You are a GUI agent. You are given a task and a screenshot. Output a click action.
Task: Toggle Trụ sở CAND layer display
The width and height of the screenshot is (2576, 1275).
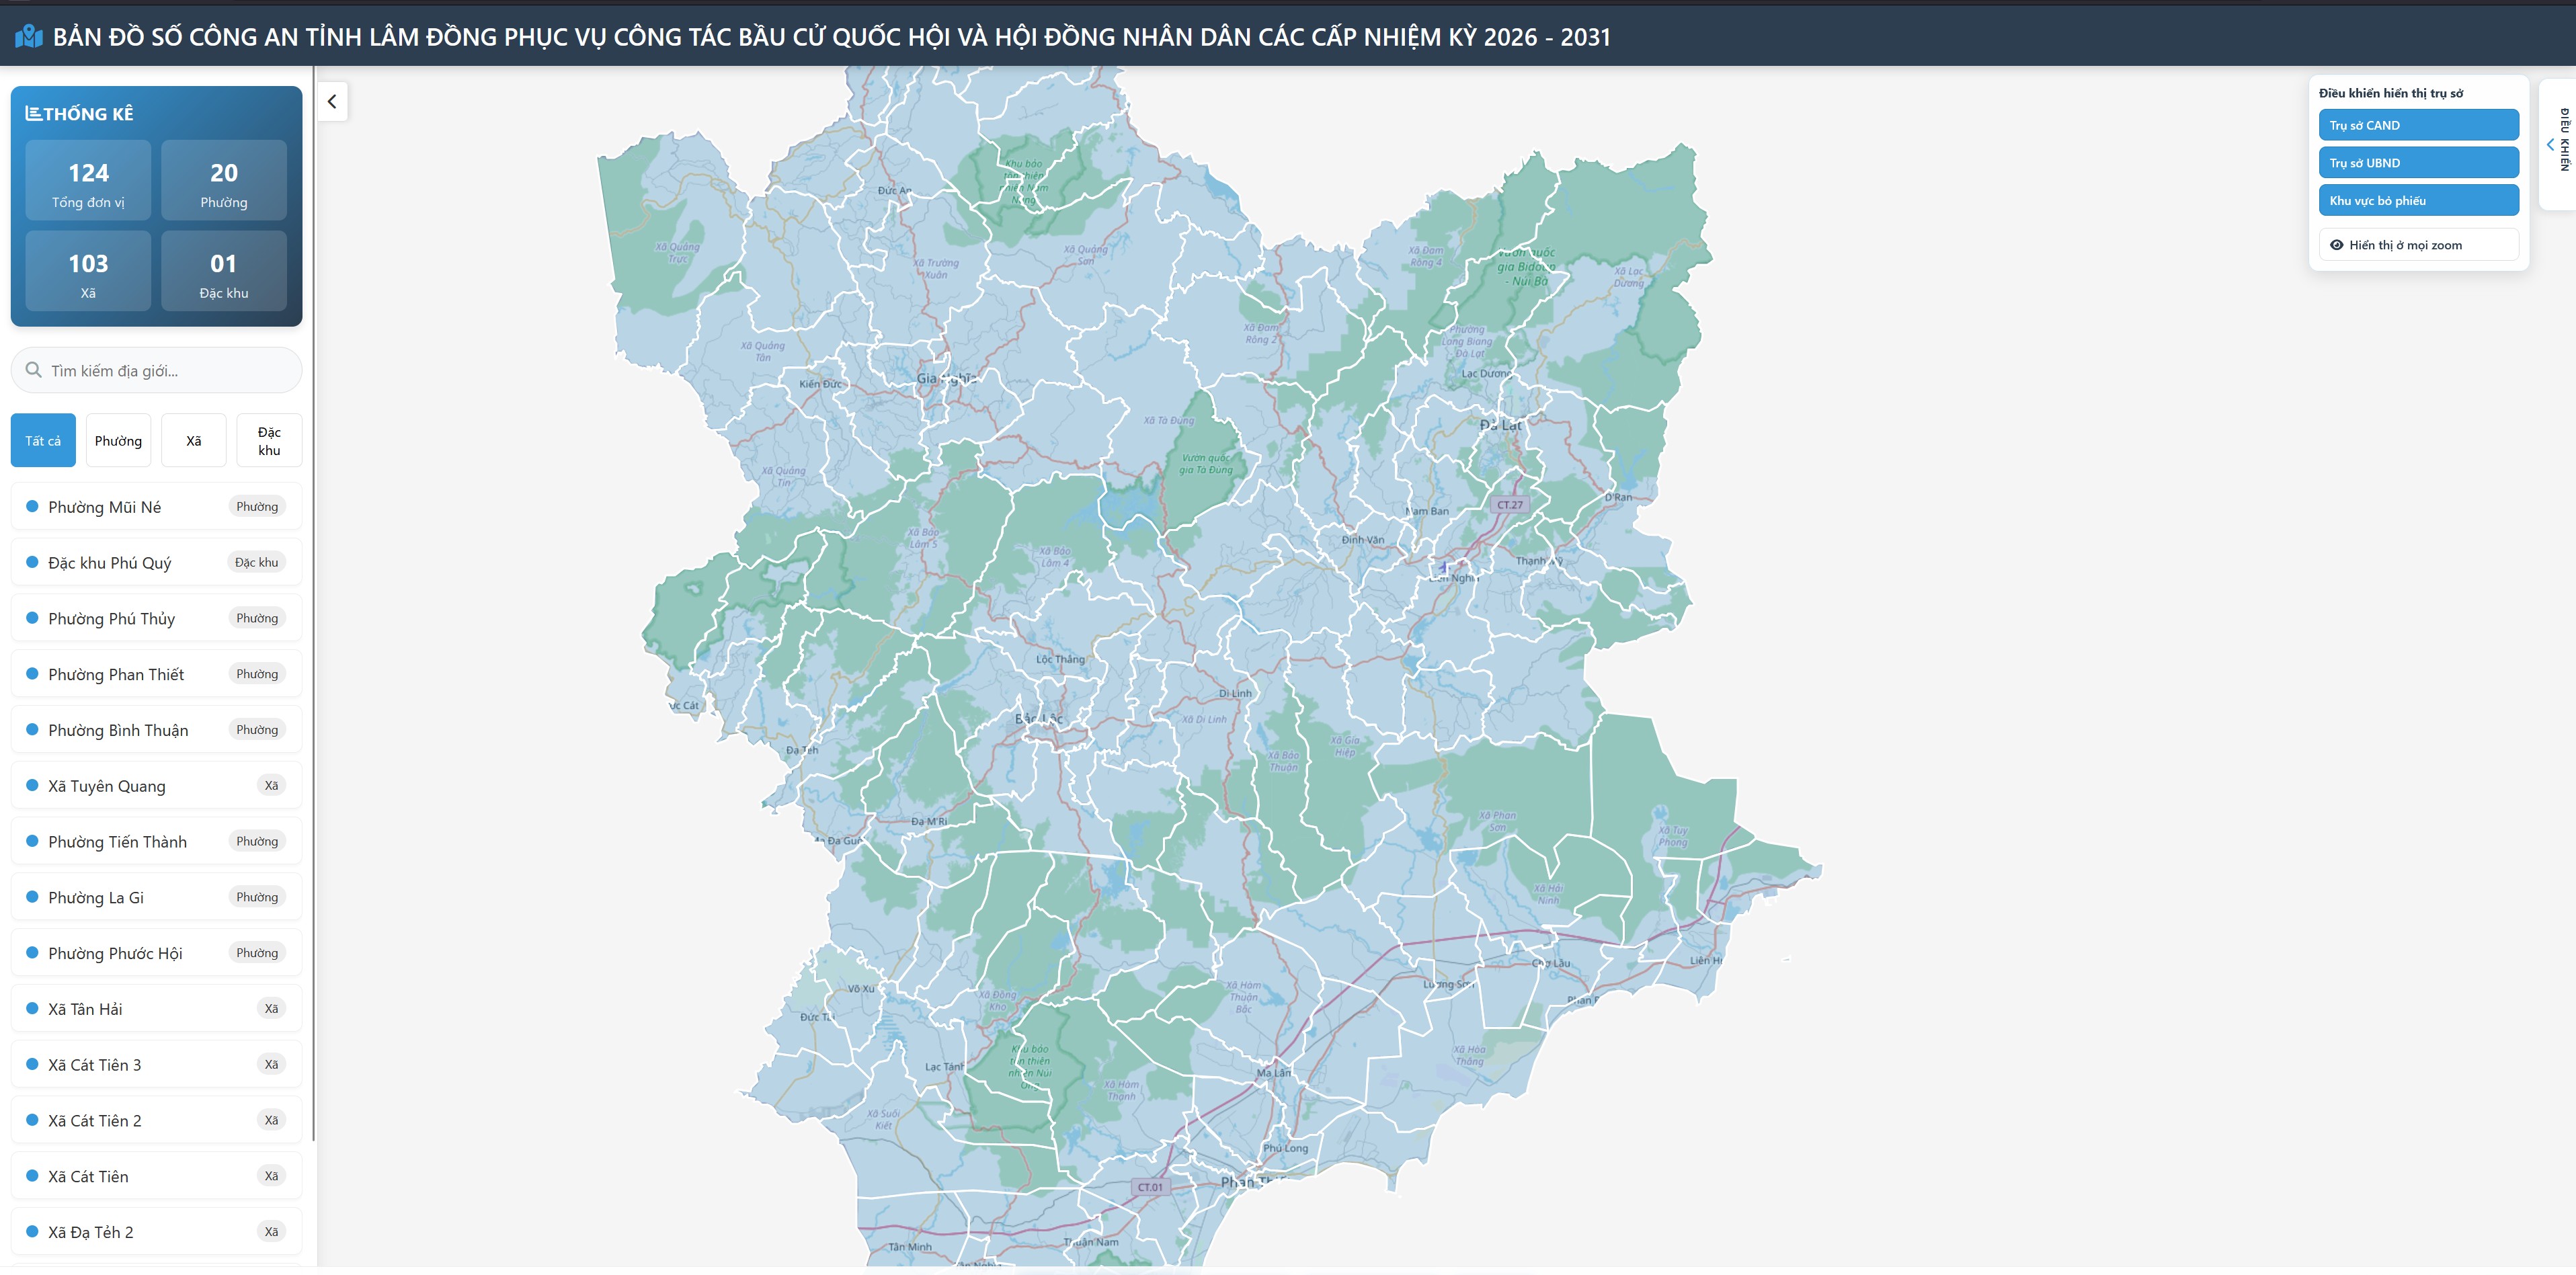(x=2418, y=125)
